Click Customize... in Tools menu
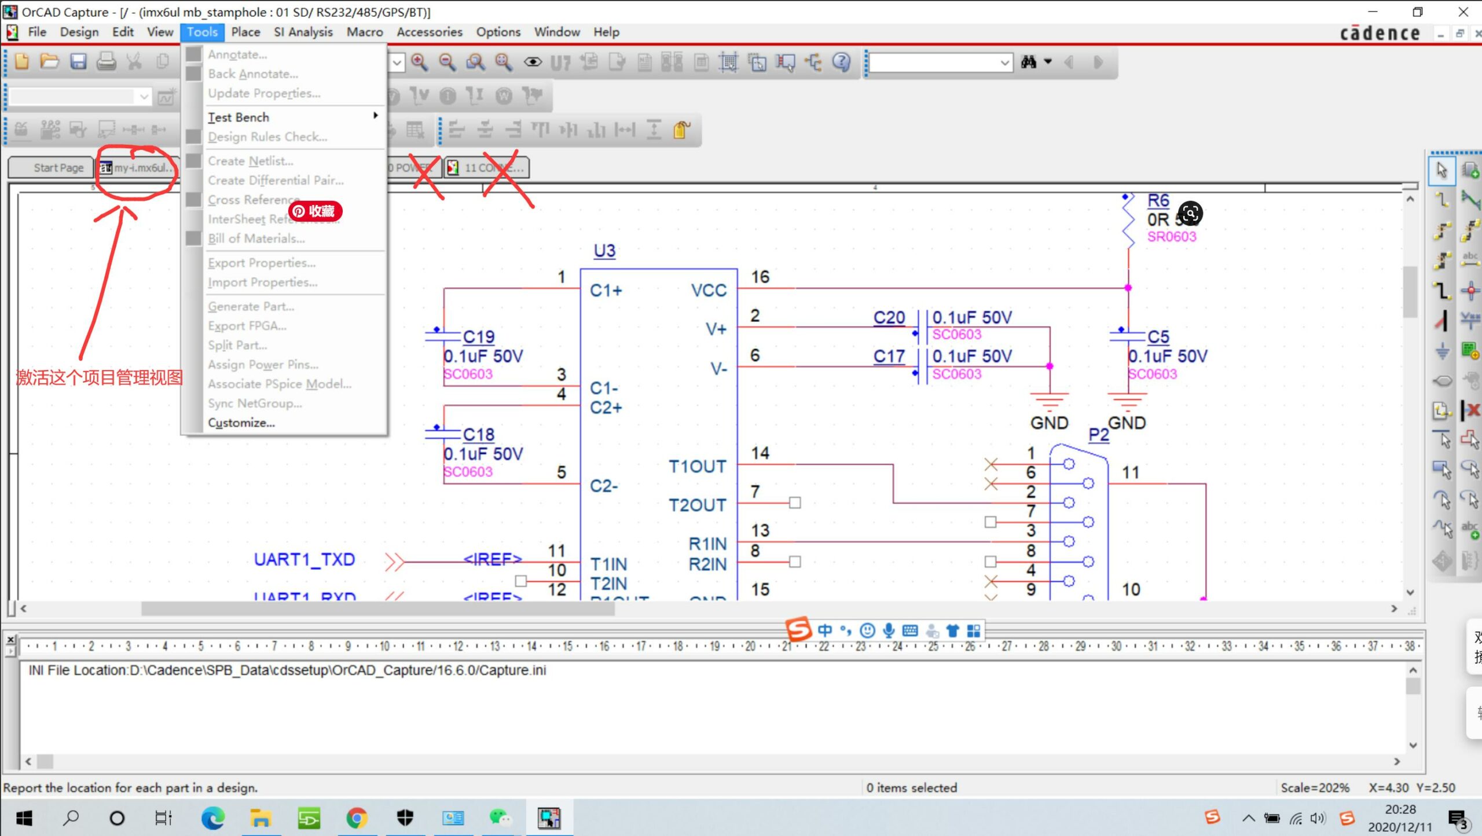1482x836 pixels. point(241,423)
